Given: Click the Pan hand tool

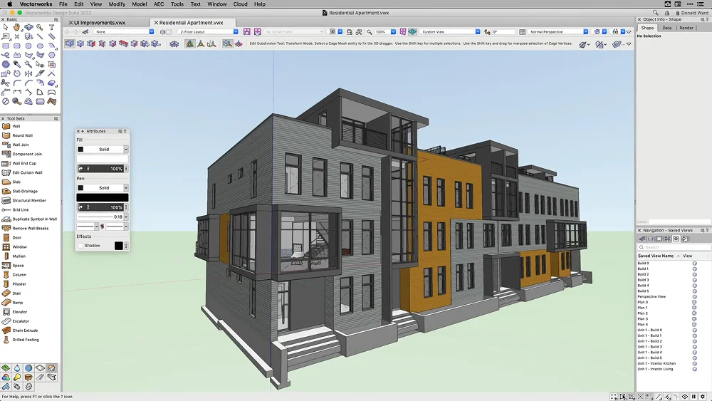Looking at the screenshot, I should pos(17,27).
